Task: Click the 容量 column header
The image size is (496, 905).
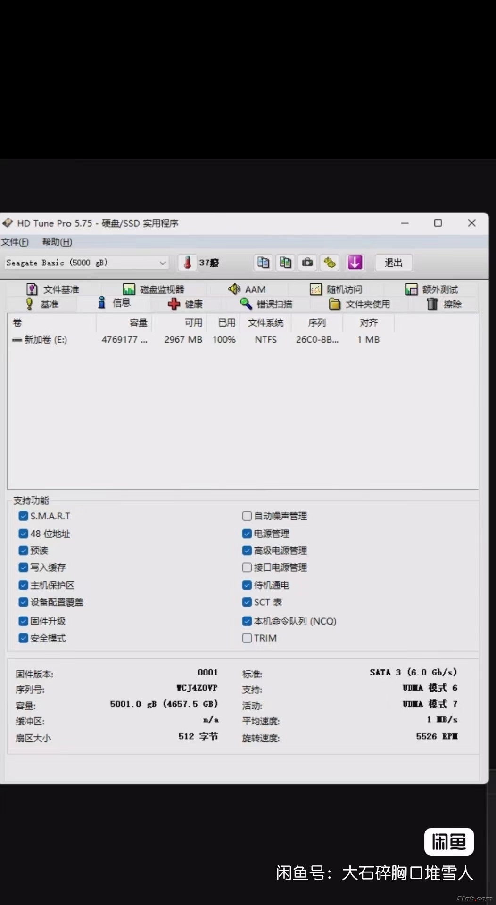Action: tap(138, 323)
